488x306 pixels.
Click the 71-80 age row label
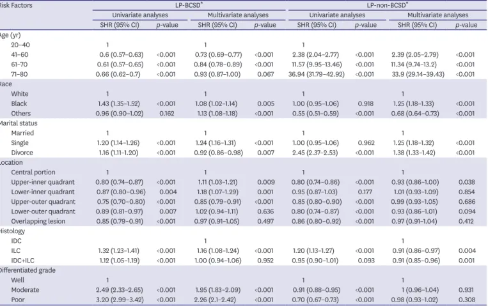click(19, 74)
